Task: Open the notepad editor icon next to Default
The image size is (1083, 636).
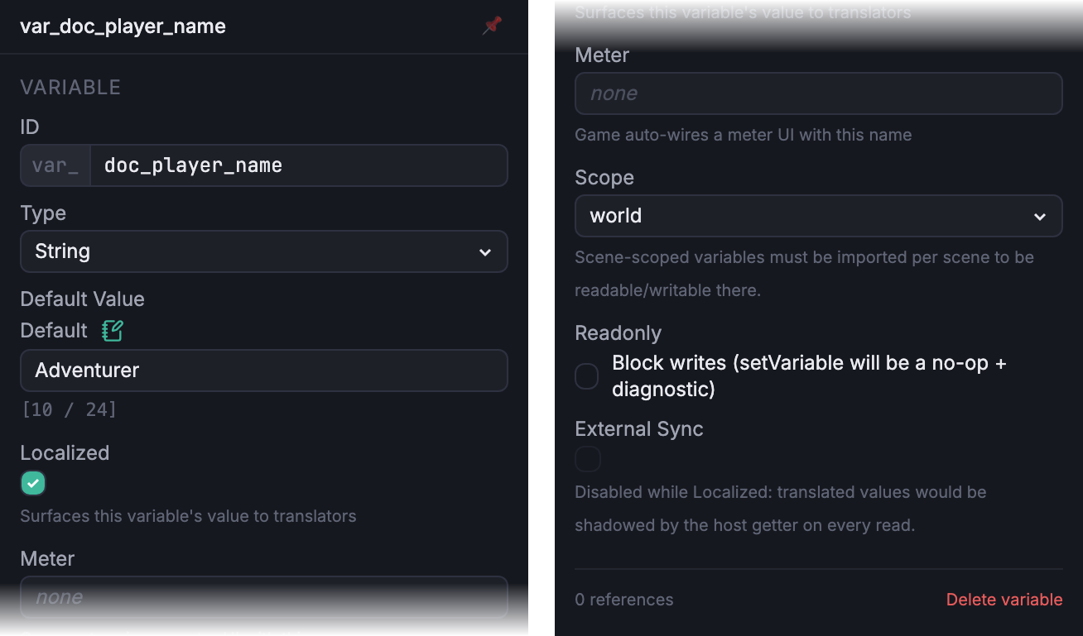Action: pyautogui.click(x=112, y=331)
